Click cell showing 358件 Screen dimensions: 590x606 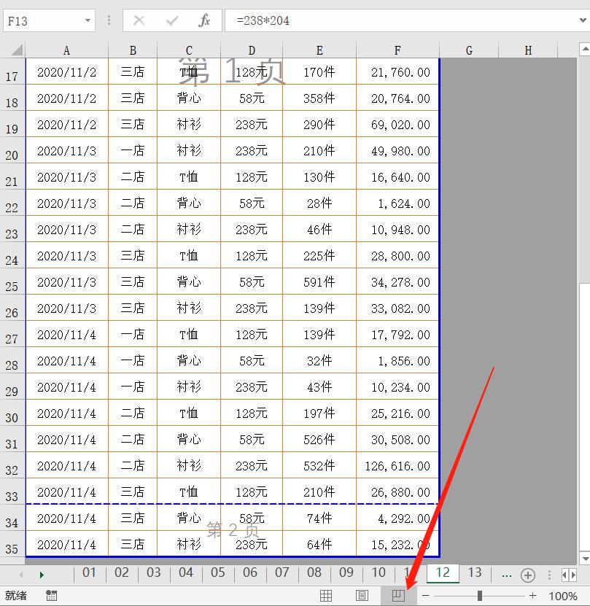(319, 98)
